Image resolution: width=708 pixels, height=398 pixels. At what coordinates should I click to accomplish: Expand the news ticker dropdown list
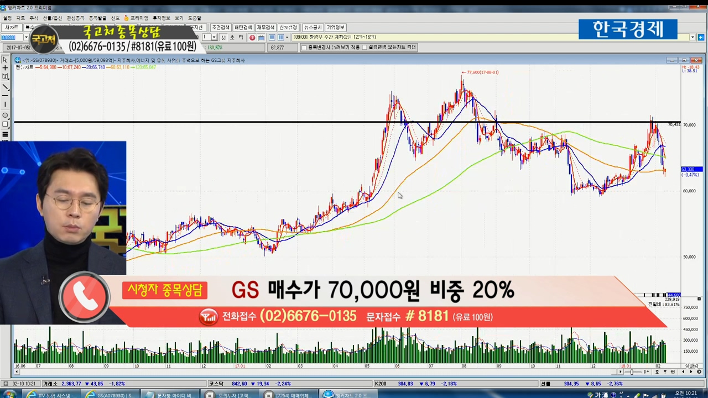692,38
